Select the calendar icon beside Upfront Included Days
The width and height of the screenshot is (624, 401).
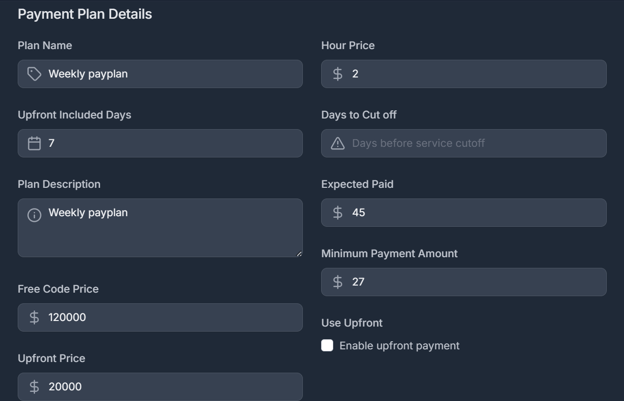coord(33,143)
